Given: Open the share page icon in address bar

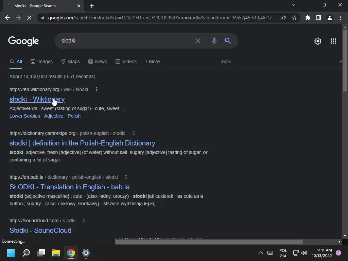Looking at the screenshot, I should point(283,18).
